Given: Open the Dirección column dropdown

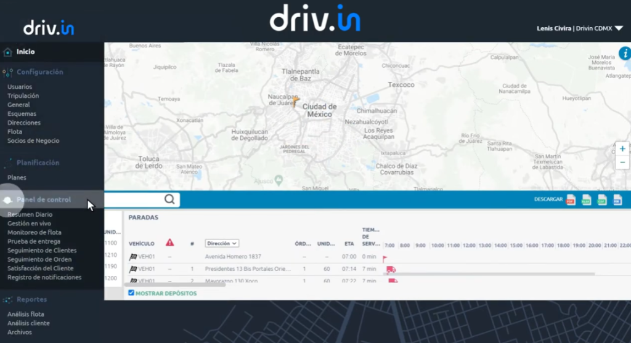Looking at the screenshot, I should [x=222, y=243].
